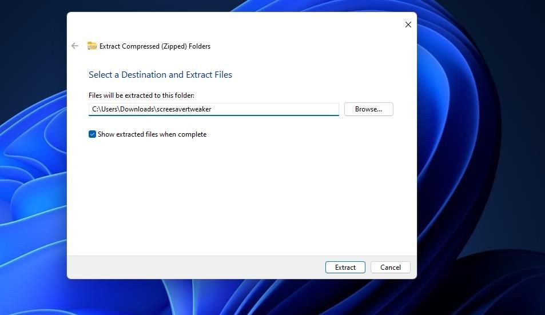Click the 'Files will be extracted to this folder:' label
This screenshot has height=315, width=545.
(x=141, y=95)
